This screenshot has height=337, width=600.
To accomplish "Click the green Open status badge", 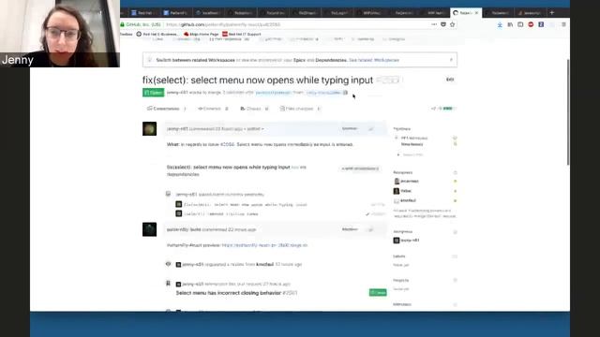I will [153, 93].
